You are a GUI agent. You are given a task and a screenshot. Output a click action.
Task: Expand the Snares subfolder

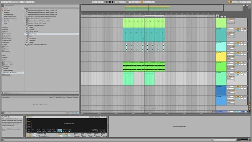26,43
